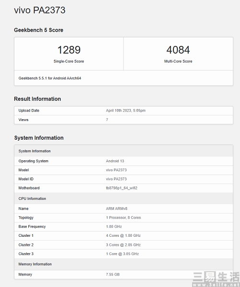Screen dimensions: 240x287
Task: Select '4 Cores @ 1.80 GHz' value
Action: click(123, 235)
